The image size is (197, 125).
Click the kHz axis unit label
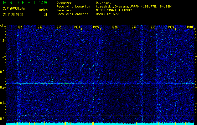3,25
